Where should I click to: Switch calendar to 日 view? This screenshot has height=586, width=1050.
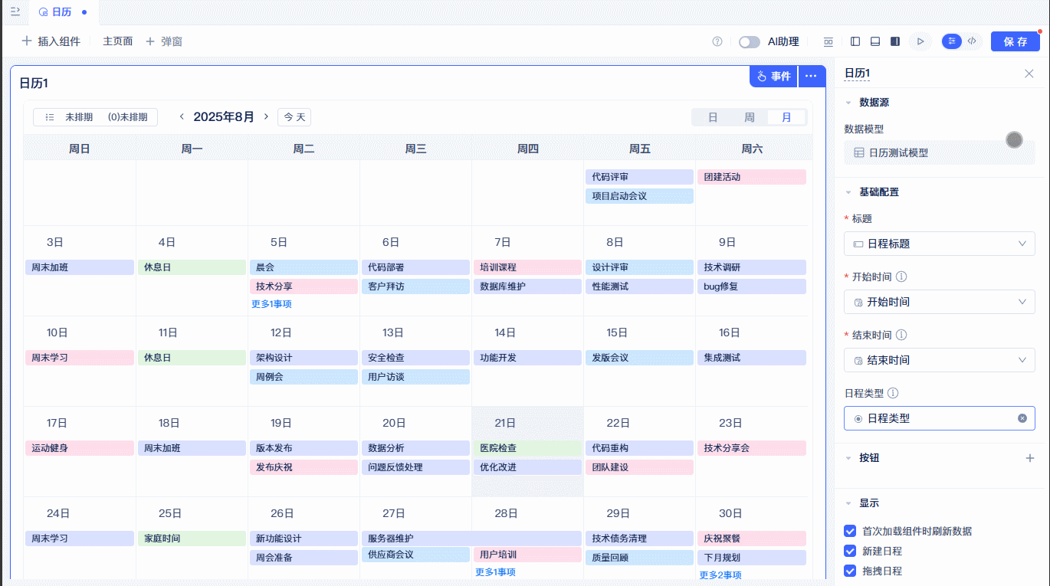pyautogui.click(x=713, y=117)
